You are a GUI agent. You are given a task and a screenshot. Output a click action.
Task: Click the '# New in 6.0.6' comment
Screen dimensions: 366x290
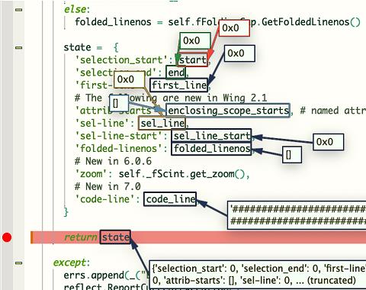(x=113, y=161)
